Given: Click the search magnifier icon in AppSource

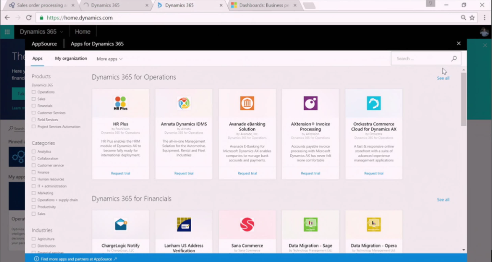Looking at the screenshot, I should click(x=454, y=58).
